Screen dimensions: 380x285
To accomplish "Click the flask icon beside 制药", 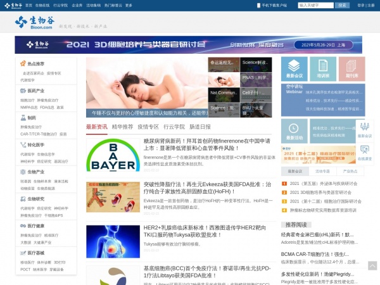I will point(23,118).
